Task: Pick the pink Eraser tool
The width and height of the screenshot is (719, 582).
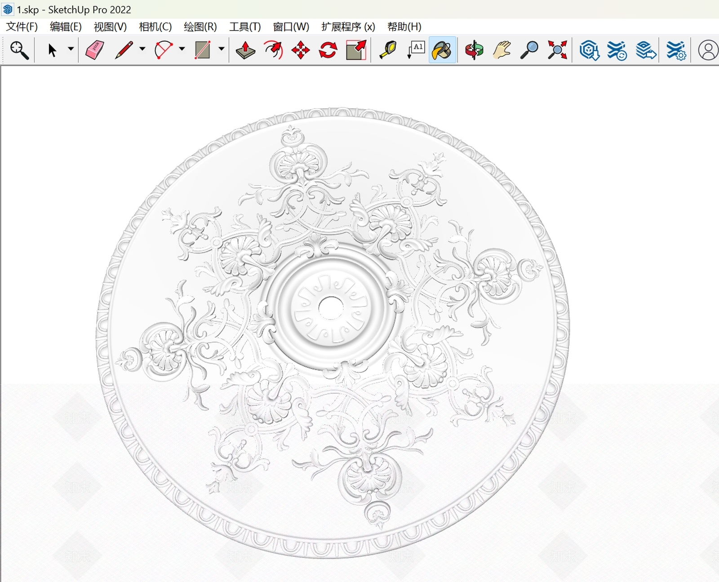Action: [94, 50]
